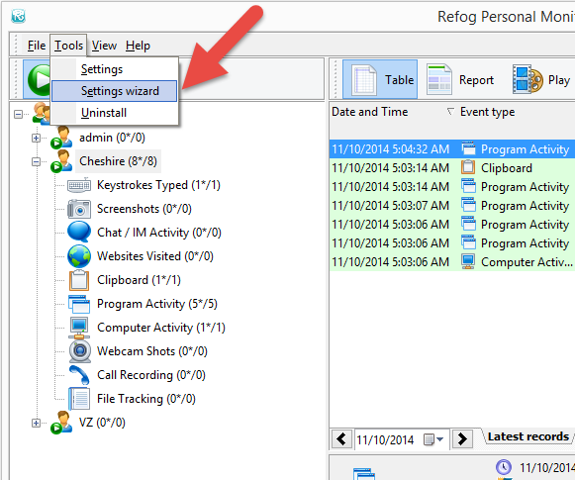The image size is (575, 480).
Task: Select Cheshire (8*/8) in tree
Action: [x=118, y=161]
